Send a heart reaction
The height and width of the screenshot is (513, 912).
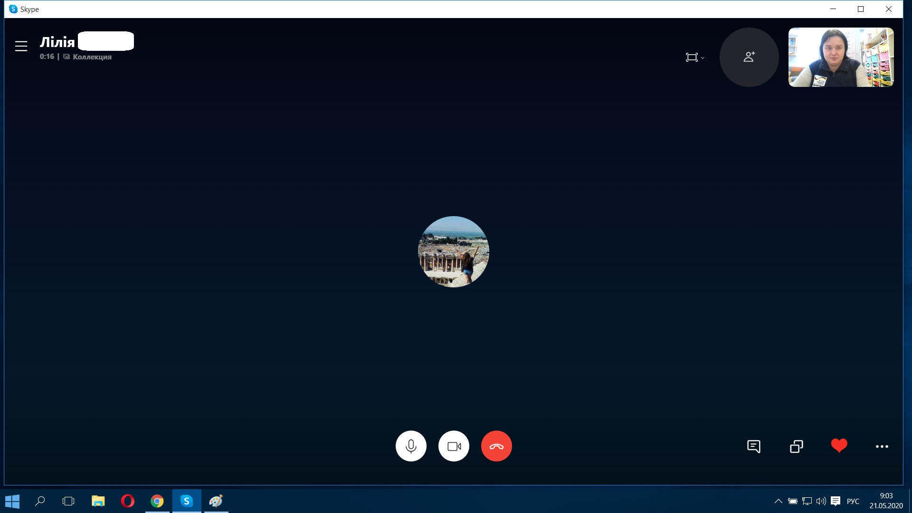[839, 446]
